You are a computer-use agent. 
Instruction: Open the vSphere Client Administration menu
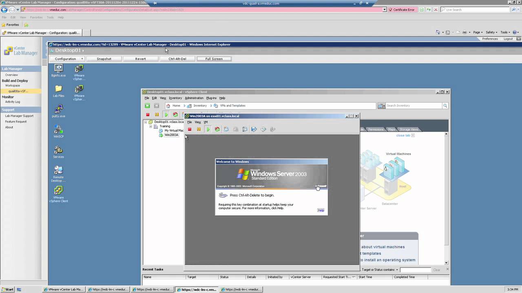point(194,98)
